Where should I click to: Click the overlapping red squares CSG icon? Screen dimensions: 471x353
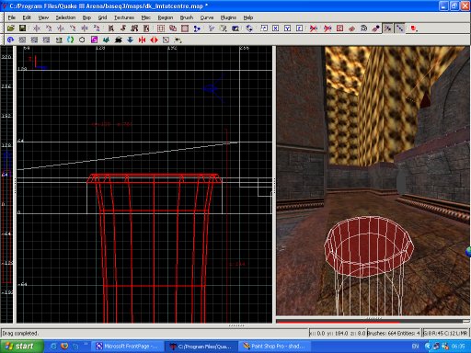(x=173, y=28)
